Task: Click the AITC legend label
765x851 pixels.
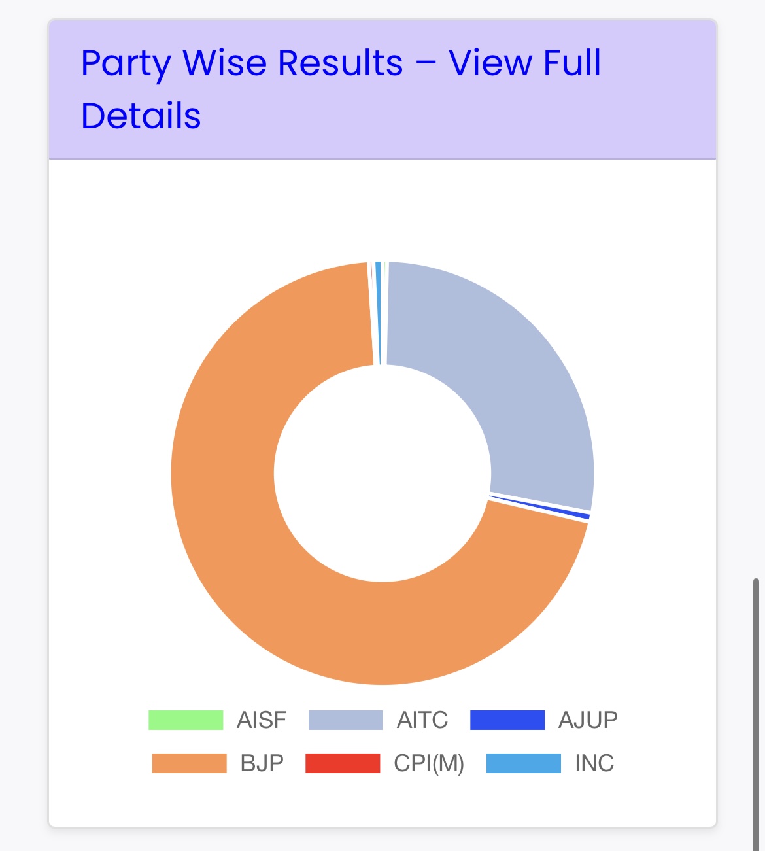Action: pyautogui.click(x=422, y=720)
